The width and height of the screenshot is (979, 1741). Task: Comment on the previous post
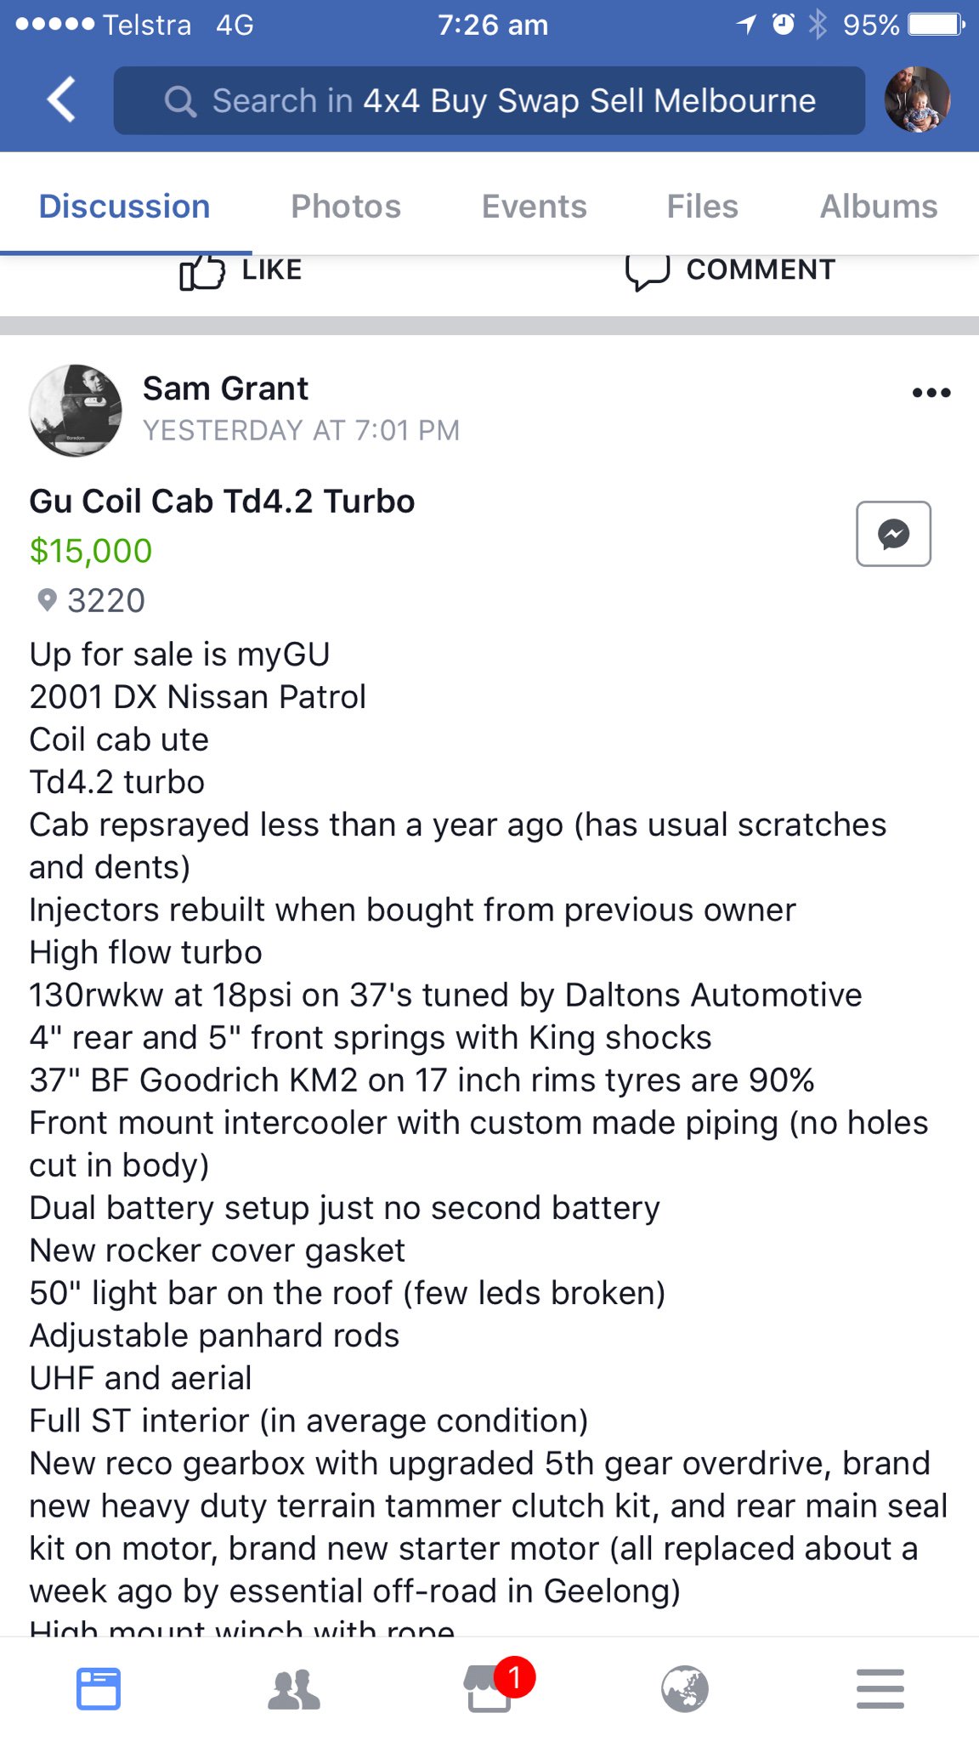coord(731,271)
